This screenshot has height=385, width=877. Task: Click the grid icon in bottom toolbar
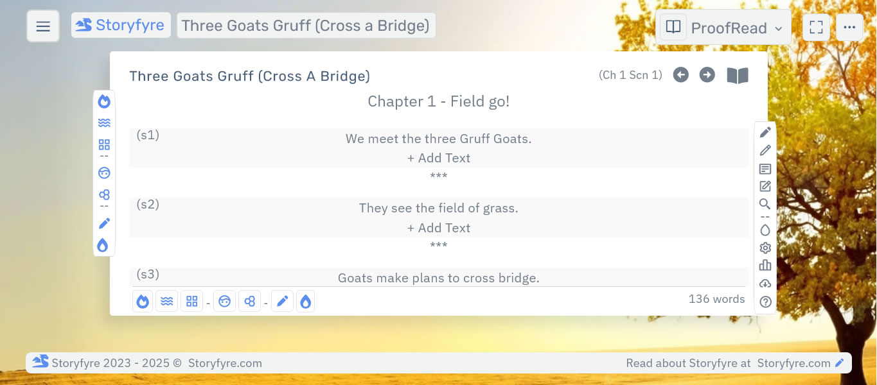(x=191, y=301)
